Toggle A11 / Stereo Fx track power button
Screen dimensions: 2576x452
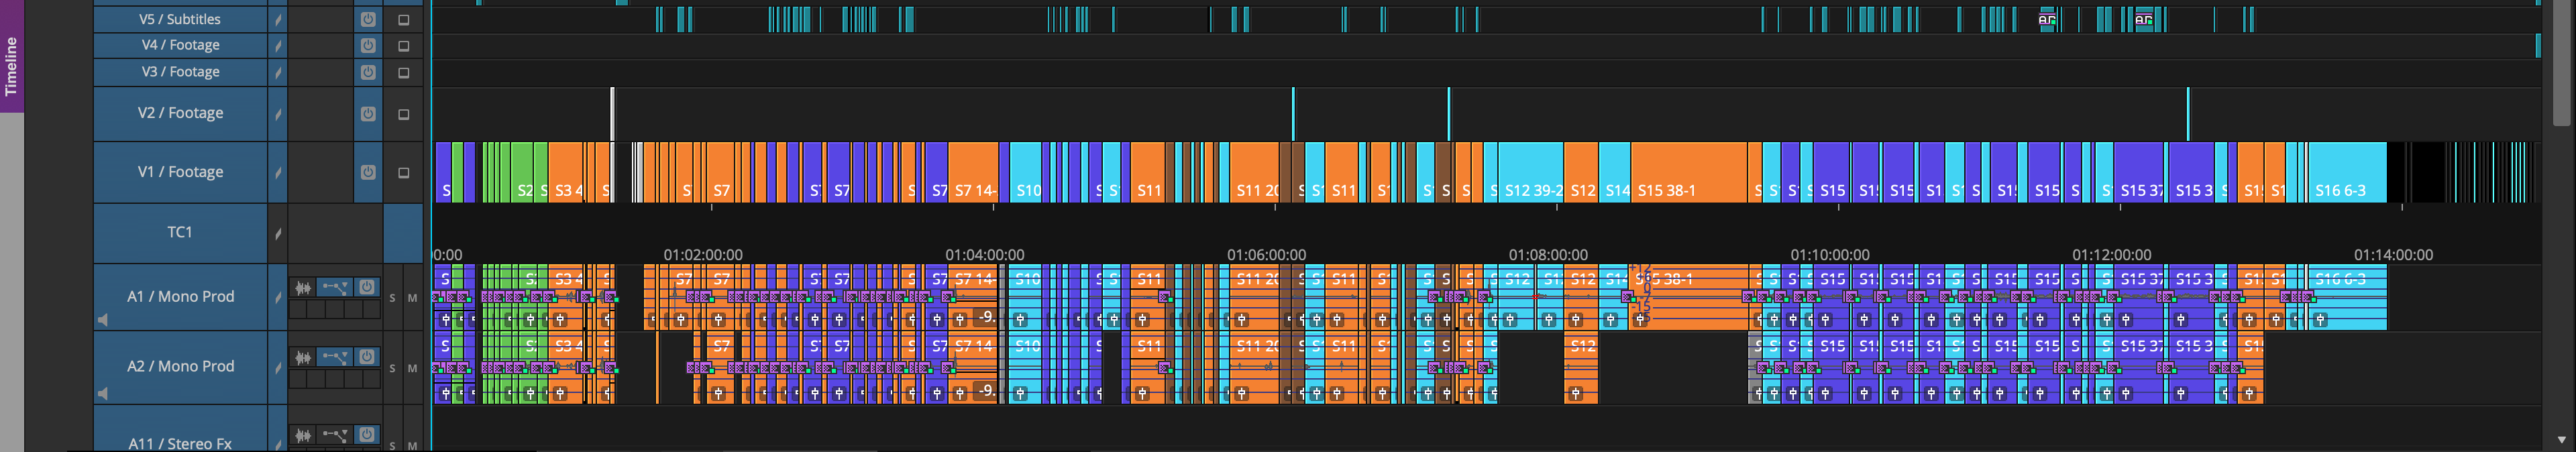click(x=367, y=435)
